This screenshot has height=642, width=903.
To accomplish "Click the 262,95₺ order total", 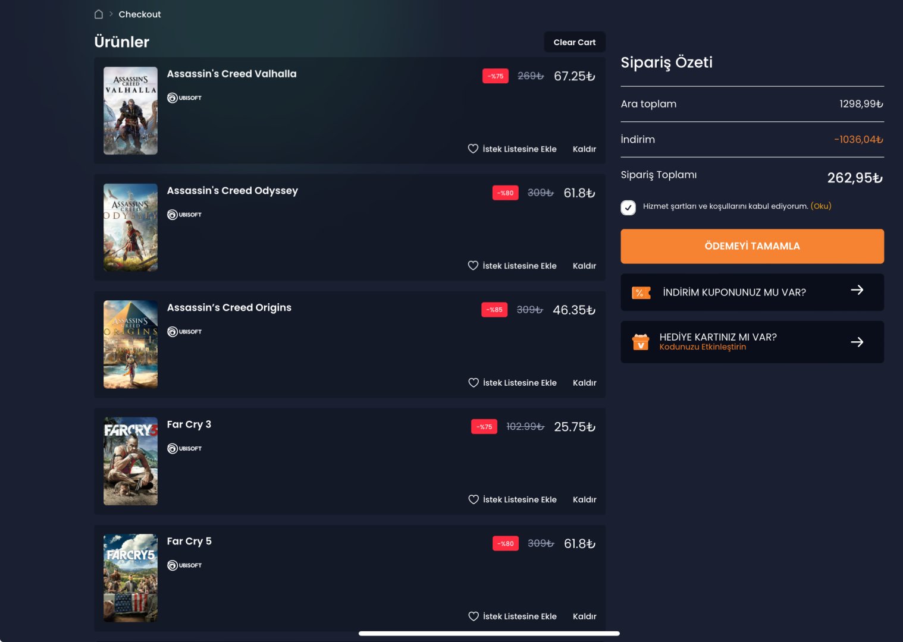I will [855, 178].
